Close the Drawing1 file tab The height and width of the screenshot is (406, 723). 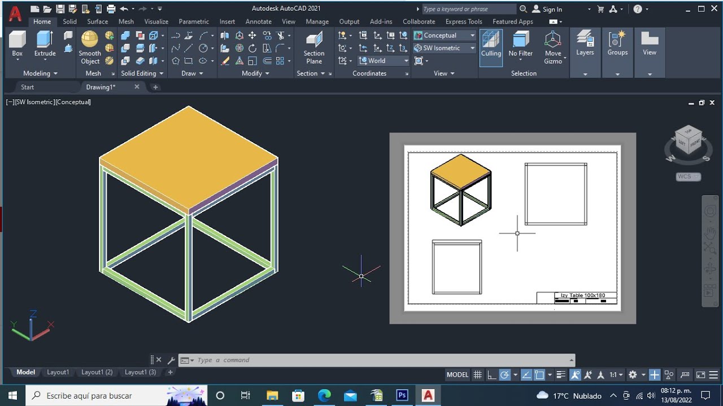(x=137, y=87)
